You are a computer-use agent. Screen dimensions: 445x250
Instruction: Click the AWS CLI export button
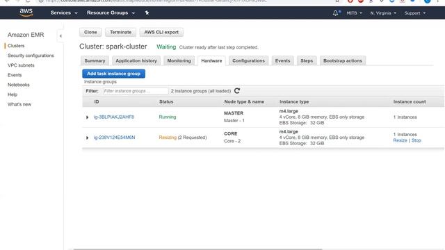coord(161,33)
